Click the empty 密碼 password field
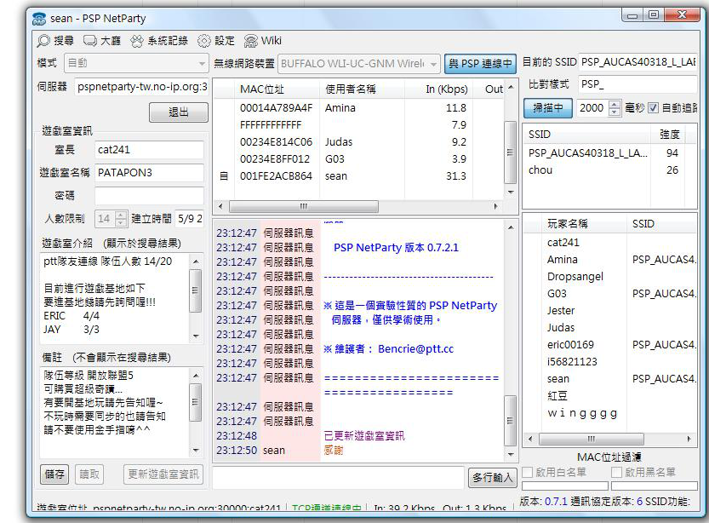Viewport: 709px width, 523px height. (149, 196)
